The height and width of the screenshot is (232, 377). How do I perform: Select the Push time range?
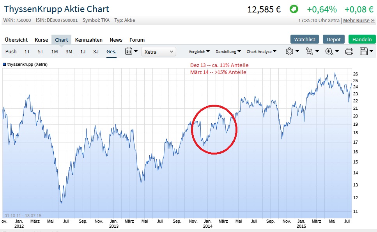[x=11, y=52]
